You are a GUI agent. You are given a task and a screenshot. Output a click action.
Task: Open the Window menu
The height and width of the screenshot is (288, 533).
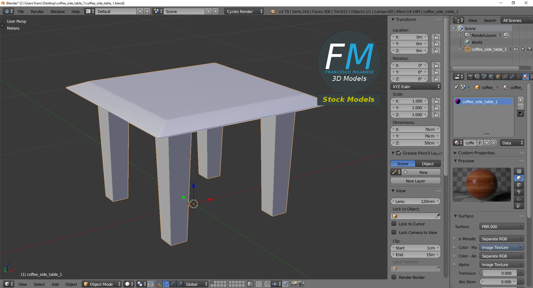[57, 11]
